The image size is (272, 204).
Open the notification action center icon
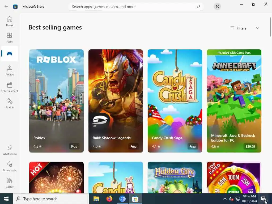tap(263, 199)
